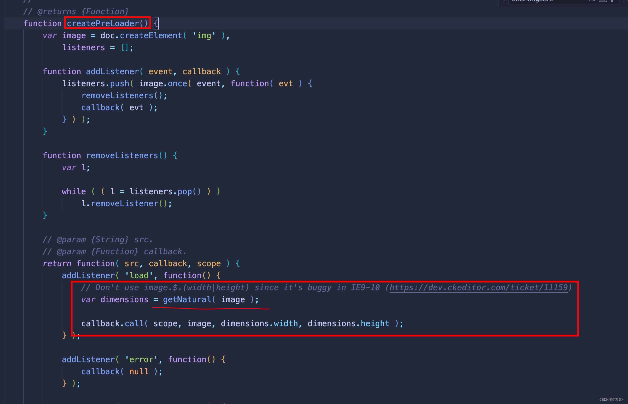Click the 'load' event string
Image resolution: width=628 pixels, height=404 pixels.
pos(139,275)
